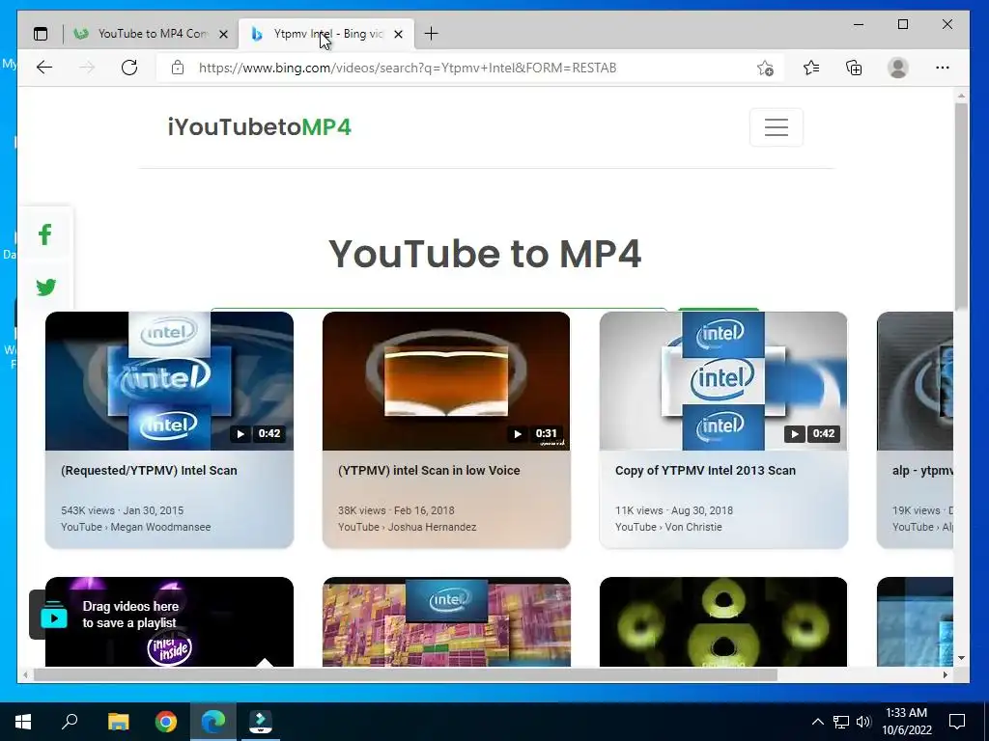The width and height of the screenshot is (989, 741).
Task: Click horizontal scrollbar right arrow
Action: coord(945,674)
